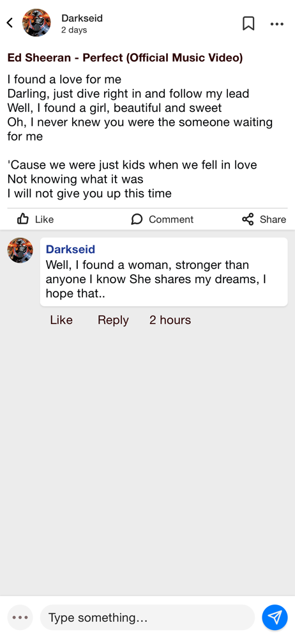This screenshot has width=295, height=639.
Task: Open the post options three-dot menu
Action: pos(277,24)
